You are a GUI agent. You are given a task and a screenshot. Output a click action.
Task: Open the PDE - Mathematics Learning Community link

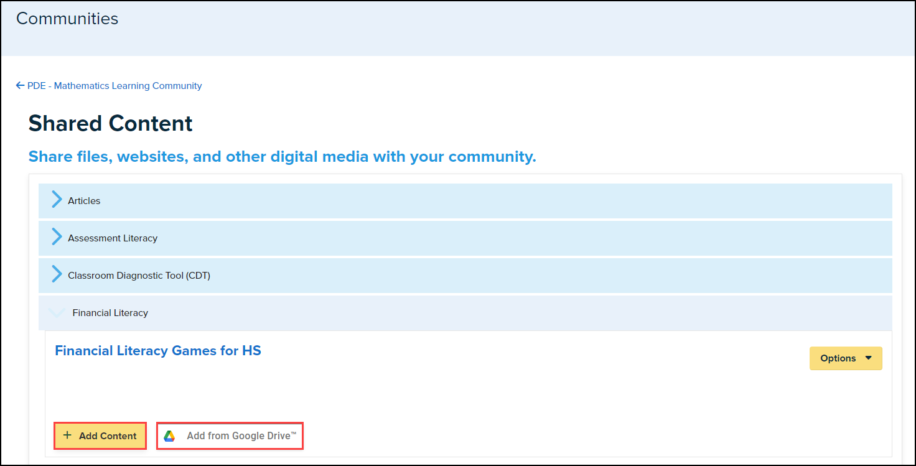pos(115,86)
